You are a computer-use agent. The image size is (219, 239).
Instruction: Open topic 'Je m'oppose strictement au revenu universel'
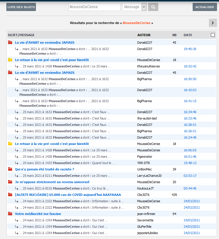(52, 182)
